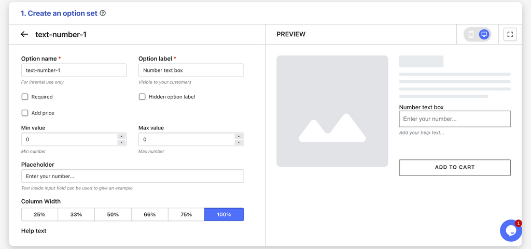This screenshot has height=249, width=531.
Task: Click the text-number-1 title text
Action: click(x=61, y=35)
